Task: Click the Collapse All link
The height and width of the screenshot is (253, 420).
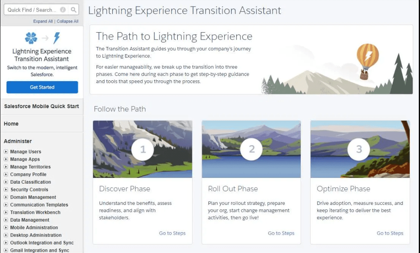Action: point(67,21)
